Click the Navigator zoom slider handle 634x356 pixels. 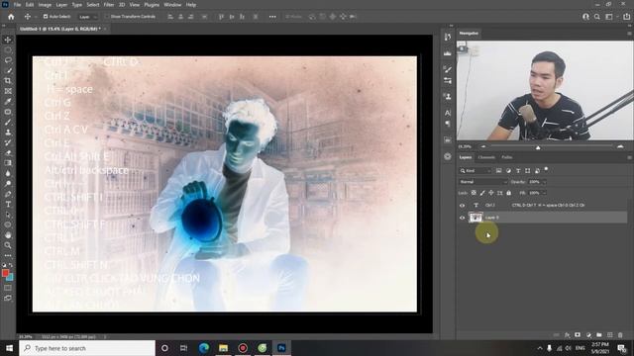(x=538, y=147)
